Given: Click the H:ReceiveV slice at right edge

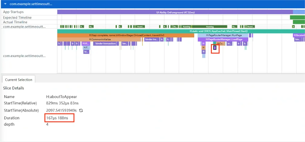Looking at the screenshot, I should coord(299,35).
